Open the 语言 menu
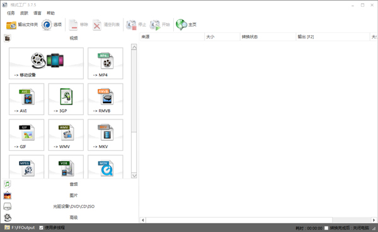The image size is (378, 232). 37,13
